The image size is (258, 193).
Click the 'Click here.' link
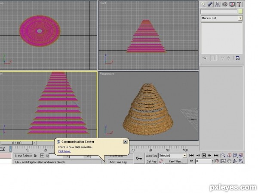tap(64, 151)
